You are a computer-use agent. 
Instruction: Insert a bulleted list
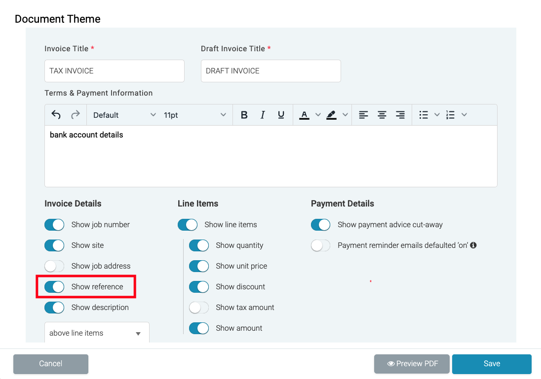424,115
